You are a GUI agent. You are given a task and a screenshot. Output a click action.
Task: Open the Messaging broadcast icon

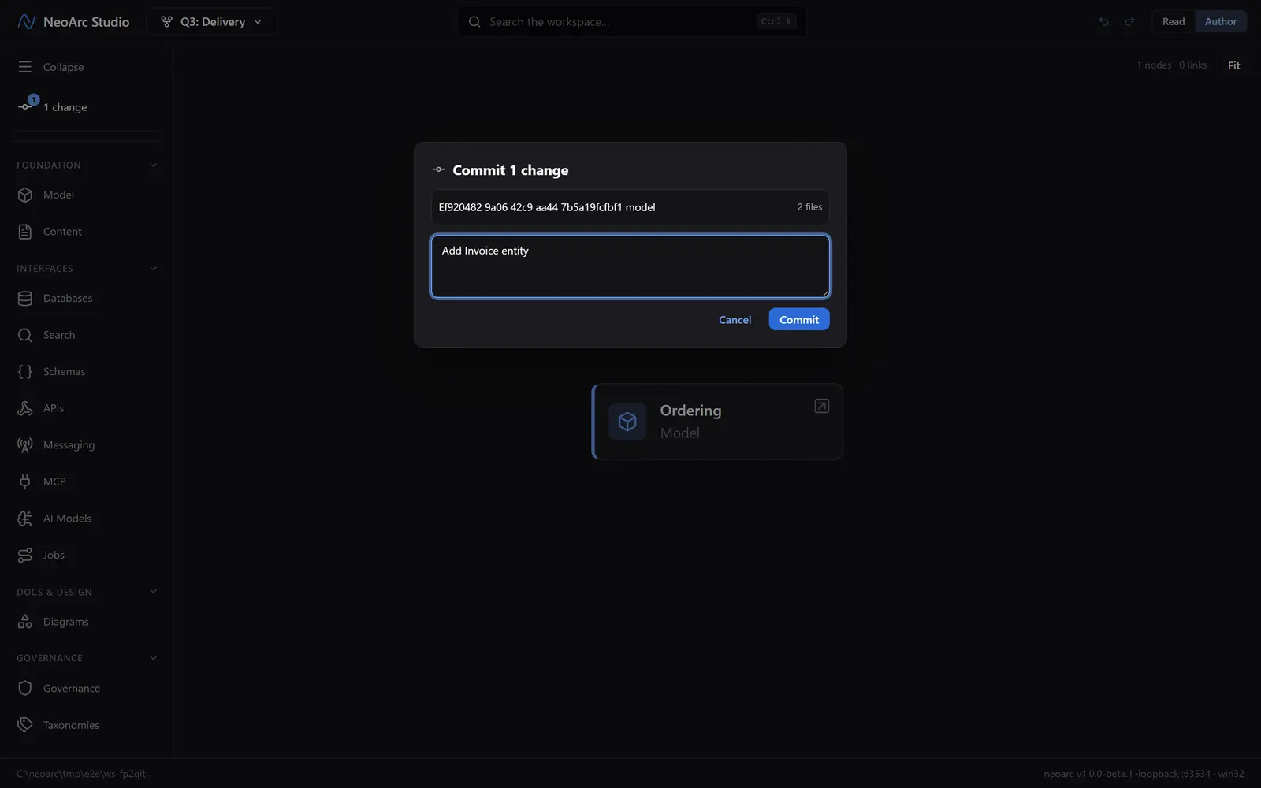coord(25,445)
